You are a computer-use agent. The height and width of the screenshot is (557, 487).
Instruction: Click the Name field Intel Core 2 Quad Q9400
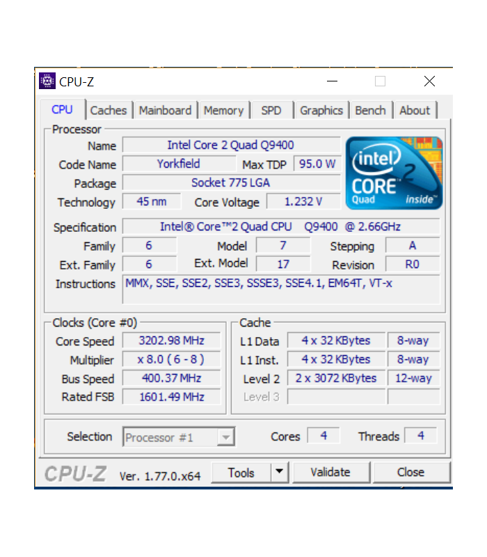tap(231, 145)
